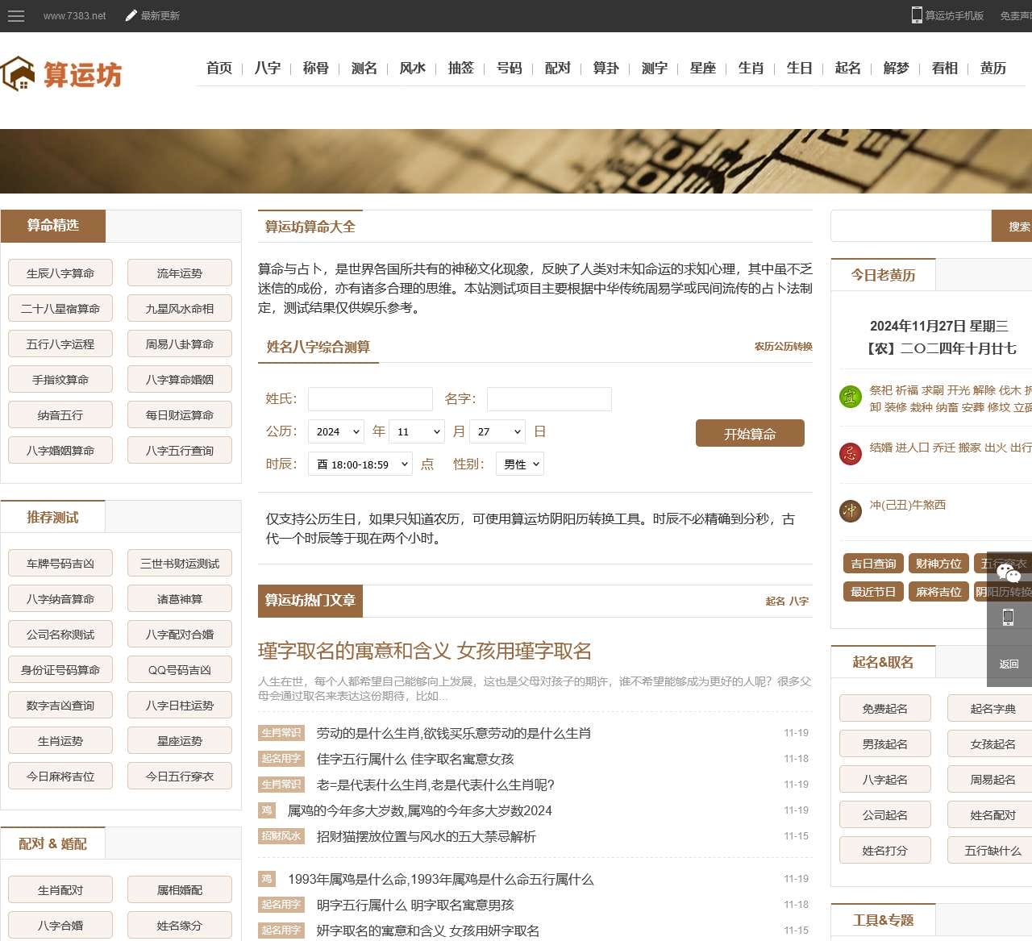Open the month 11 dropdown
The height and width of the screenshot is (941, 1032).
point(417,431)
